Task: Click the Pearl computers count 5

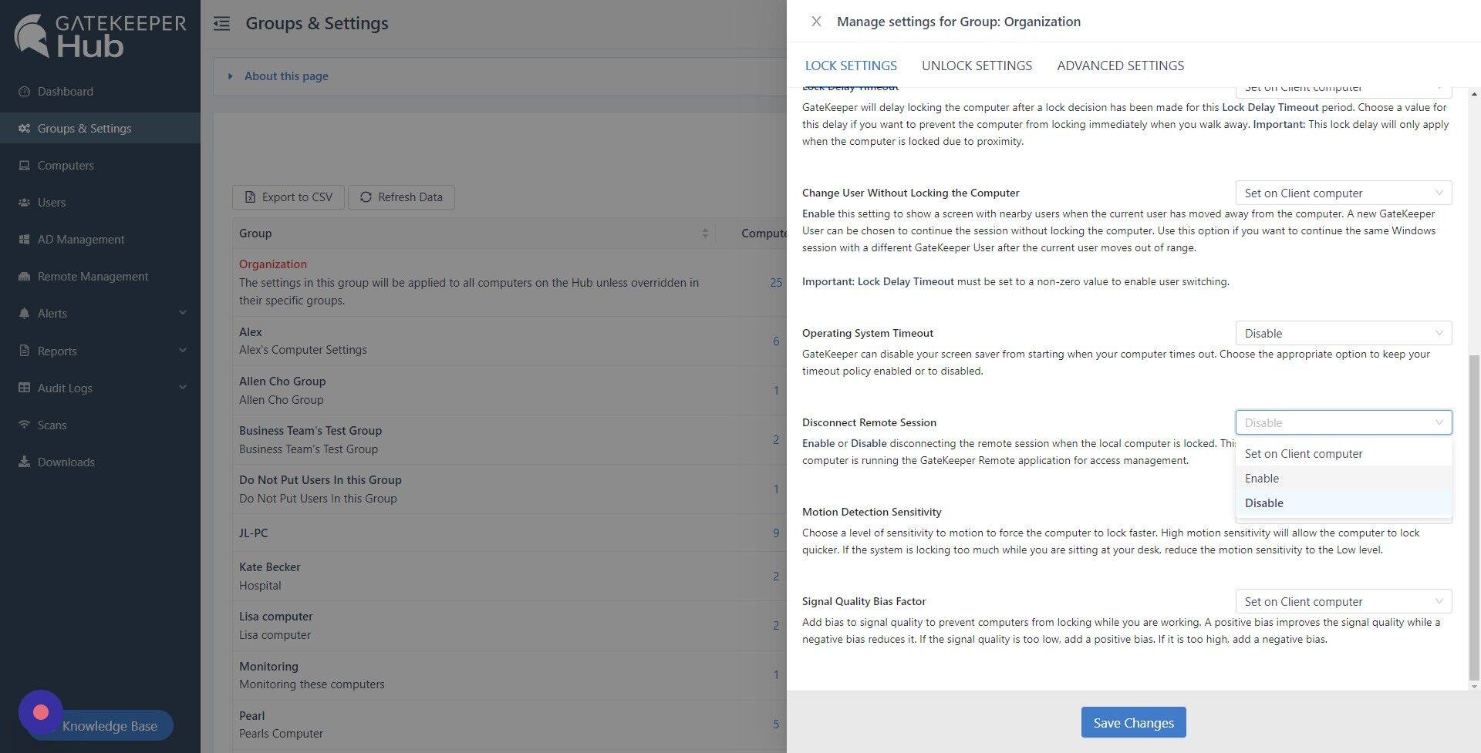Action: coord(776,724)
